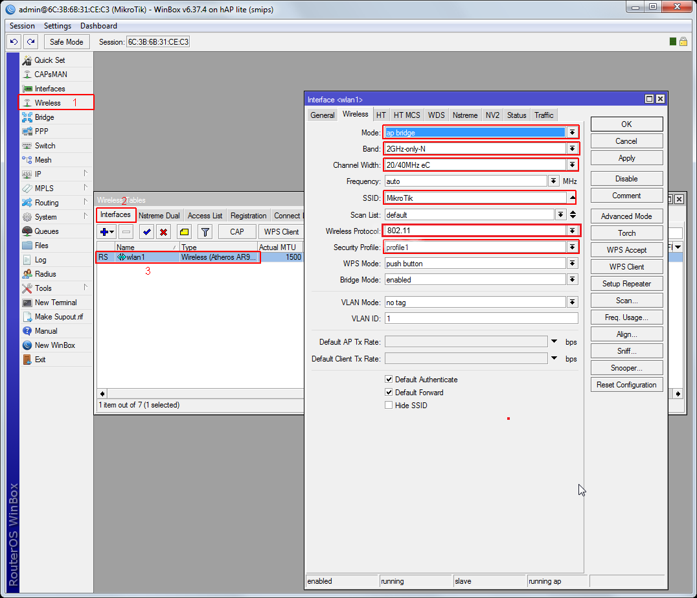Click the blue plus add interface icon
Viewport: 697px width, 598px height.
pyautogui.click(x=104, y=231)
